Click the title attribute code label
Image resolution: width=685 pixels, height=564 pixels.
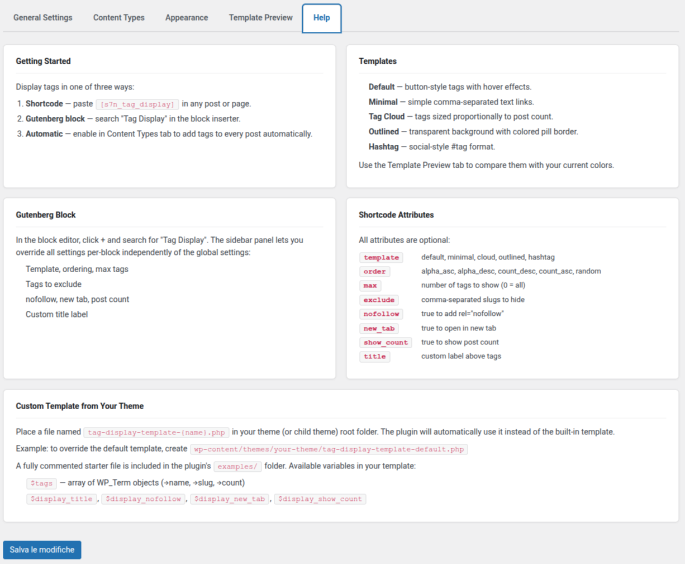click(x=374, y=357)
